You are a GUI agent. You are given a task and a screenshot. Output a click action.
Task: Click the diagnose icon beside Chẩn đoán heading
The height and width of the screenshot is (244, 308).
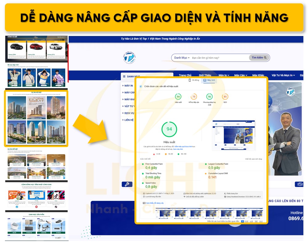(141, 86)
